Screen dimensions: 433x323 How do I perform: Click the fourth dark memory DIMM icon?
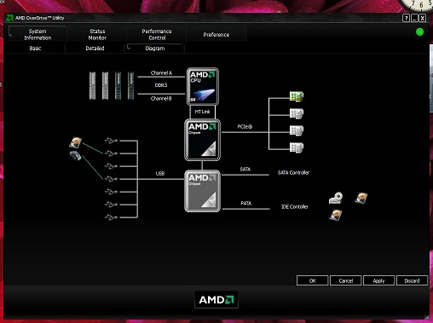click(130, 85)
